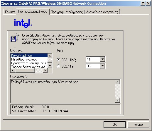
Task: Click the floppy disk and wrench icon
Action: (x=15, y=37)
